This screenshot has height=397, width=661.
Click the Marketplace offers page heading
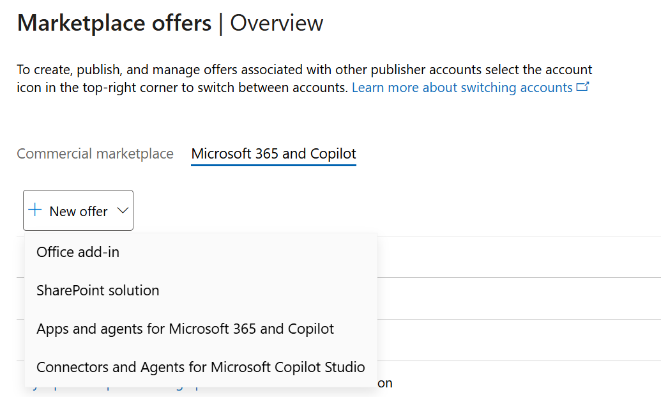coord(114,23)
